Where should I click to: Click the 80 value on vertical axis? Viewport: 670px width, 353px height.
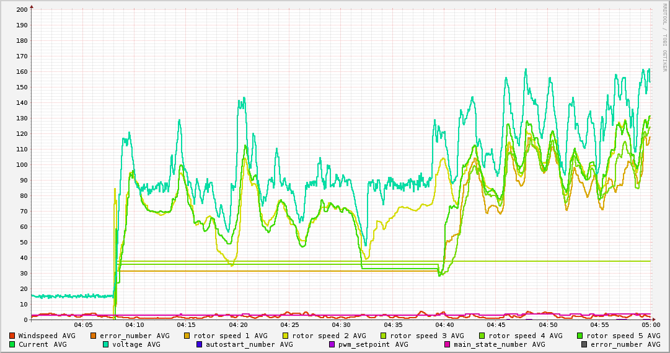(x=24, y=195)
